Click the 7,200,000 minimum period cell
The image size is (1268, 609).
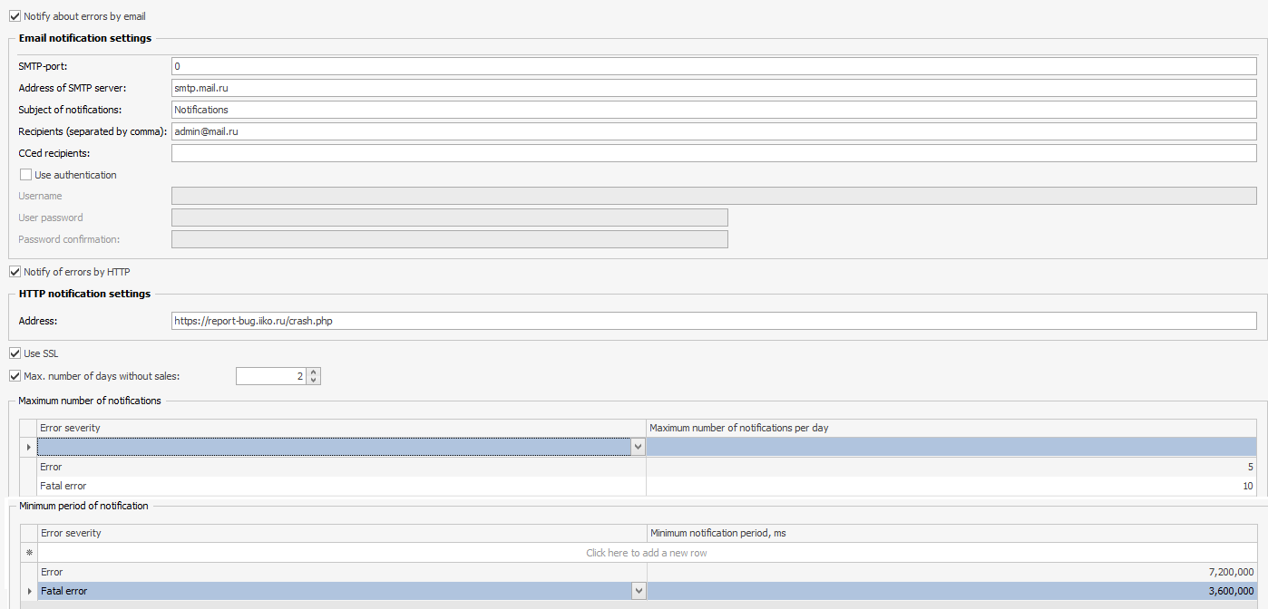point(951,572)
